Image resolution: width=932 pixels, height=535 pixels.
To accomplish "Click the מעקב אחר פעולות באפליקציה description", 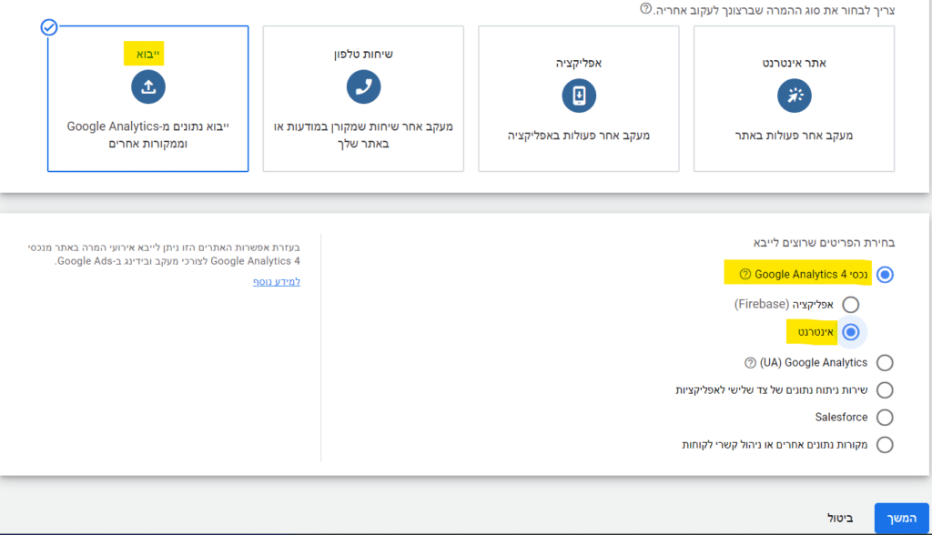I will (579, 136).
